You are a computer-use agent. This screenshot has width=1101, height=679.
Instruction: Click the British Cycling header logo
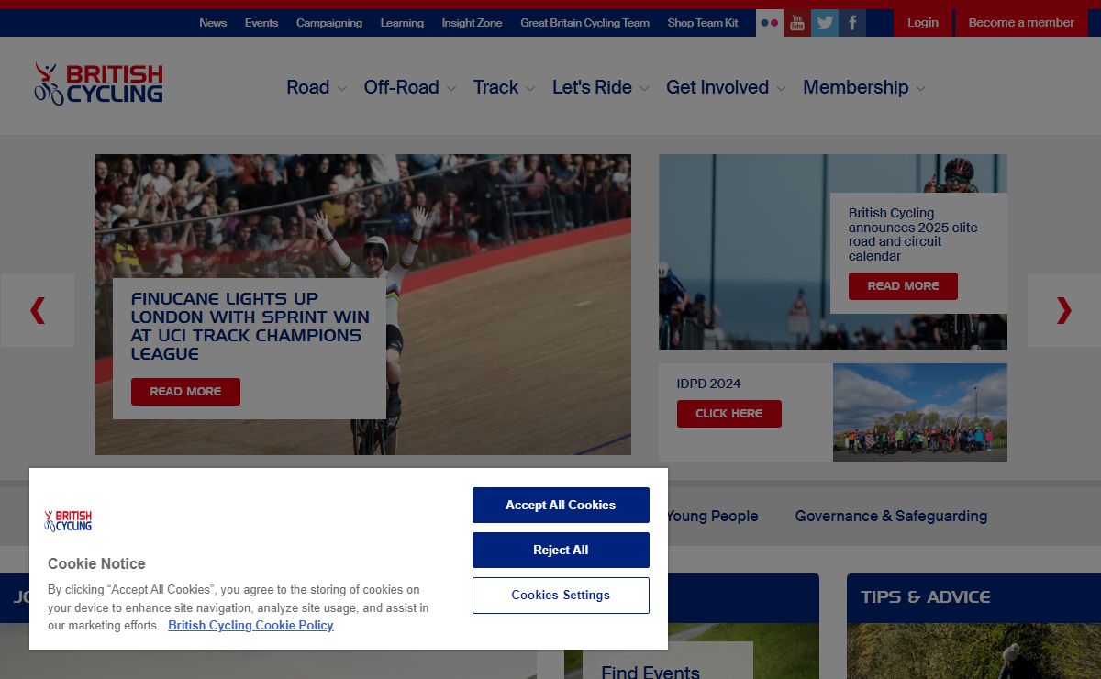click(x=98, y=83)
